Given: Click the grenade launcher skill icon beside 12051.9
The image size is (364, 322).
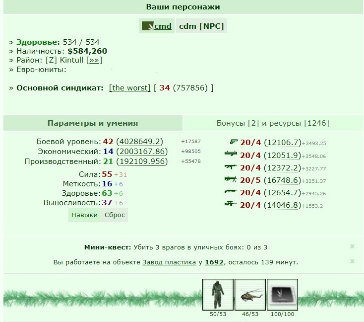Looking at the screenshot, I should 231,154.
